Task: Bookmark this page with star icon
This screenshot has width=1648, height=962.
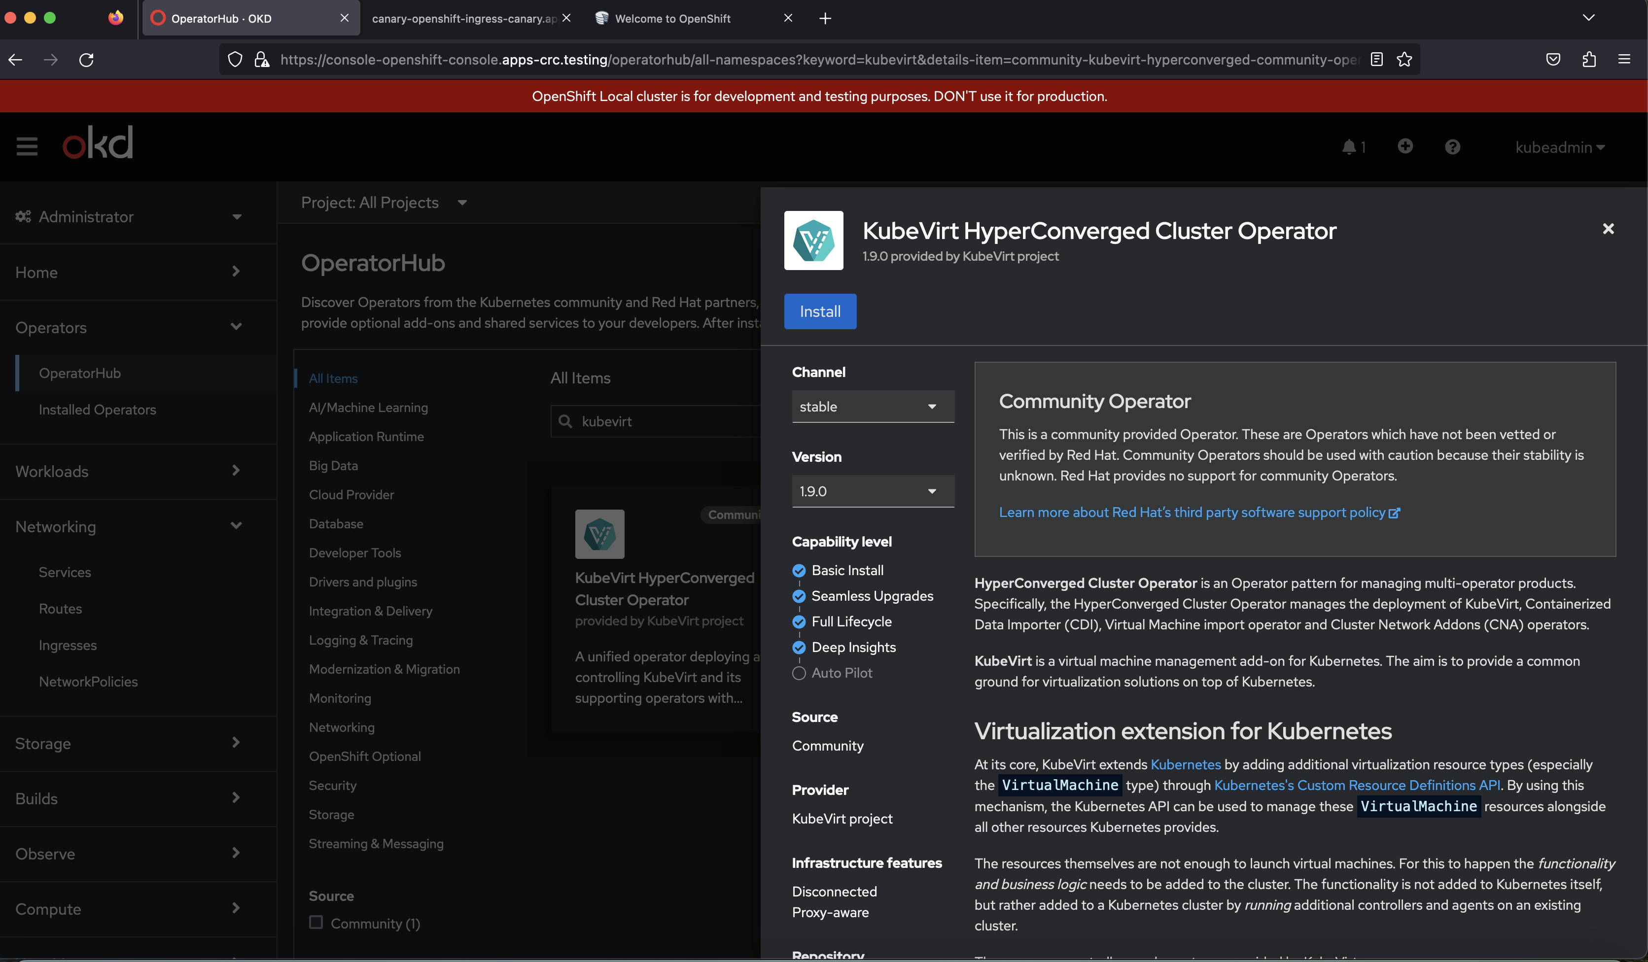Action: 1404,60
